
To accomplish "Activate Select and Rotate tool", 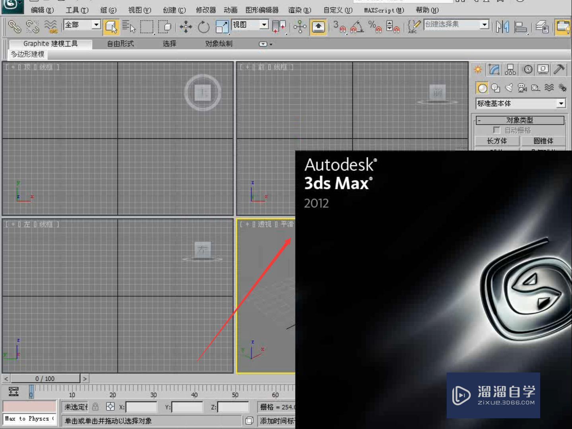I will pyautogui.click(x=203, y=27).
